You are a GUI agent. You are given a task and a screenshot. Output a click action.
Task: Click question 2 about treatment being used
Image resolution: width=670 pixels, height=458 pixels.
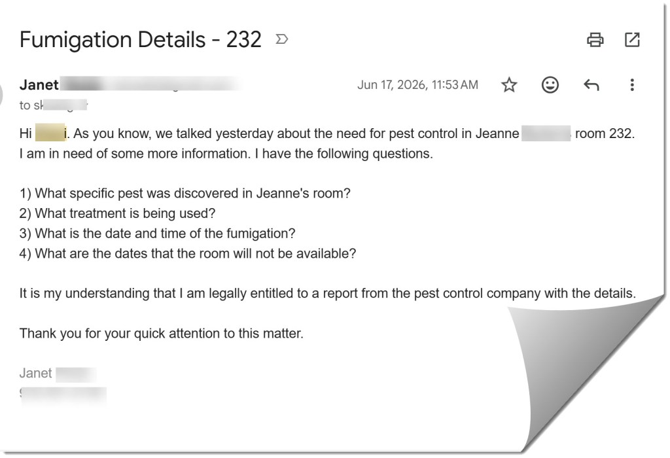tap(117, 213)
